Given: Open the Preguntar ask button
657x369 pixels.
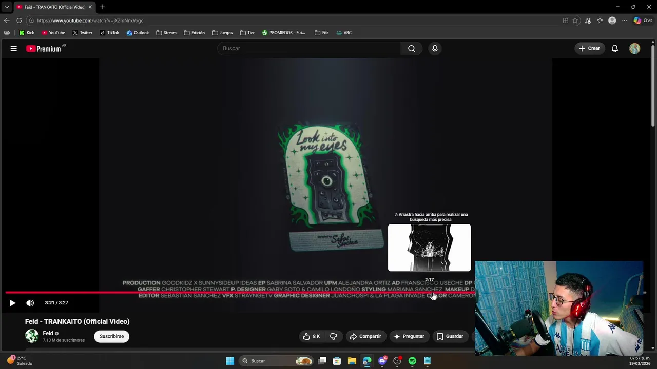Looking at the screenshot, I should 409,336.
